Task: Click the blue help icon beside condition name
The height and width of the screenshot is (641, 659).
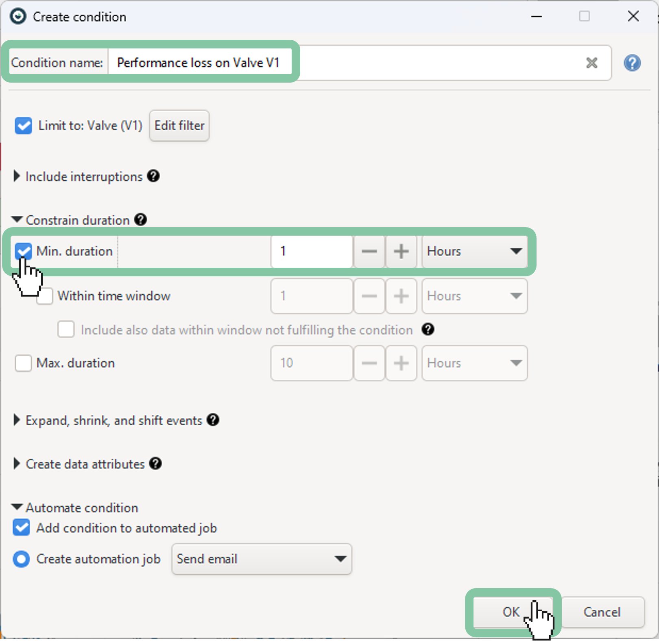Action: tap(632, 63)
